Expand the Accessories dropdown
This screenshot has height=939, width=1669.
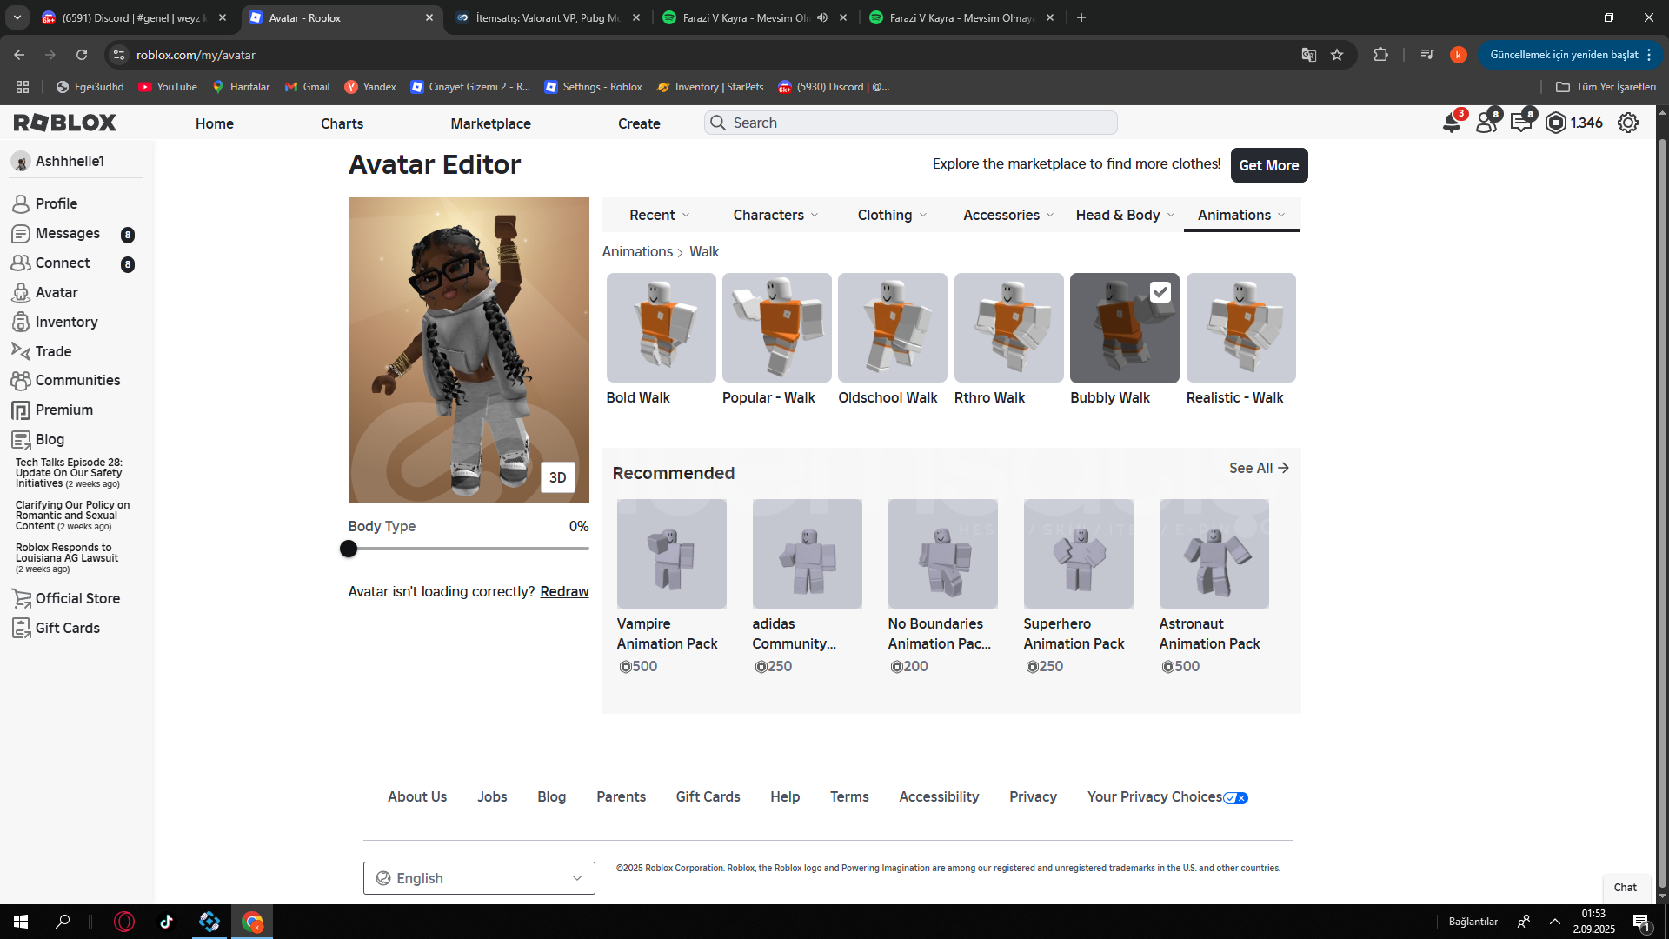point(1008,215)
